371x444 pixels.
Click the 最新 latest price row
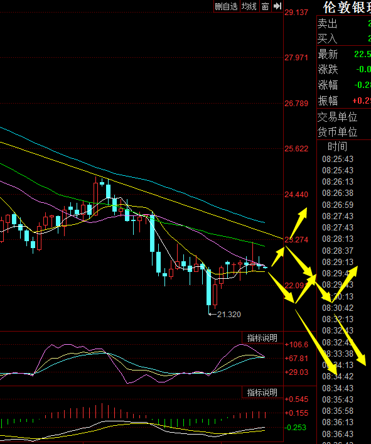pyautogui.click(x=344, y=54)
